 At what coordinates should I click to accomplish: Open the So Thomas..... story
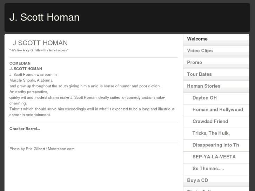[x=208, y=169]
